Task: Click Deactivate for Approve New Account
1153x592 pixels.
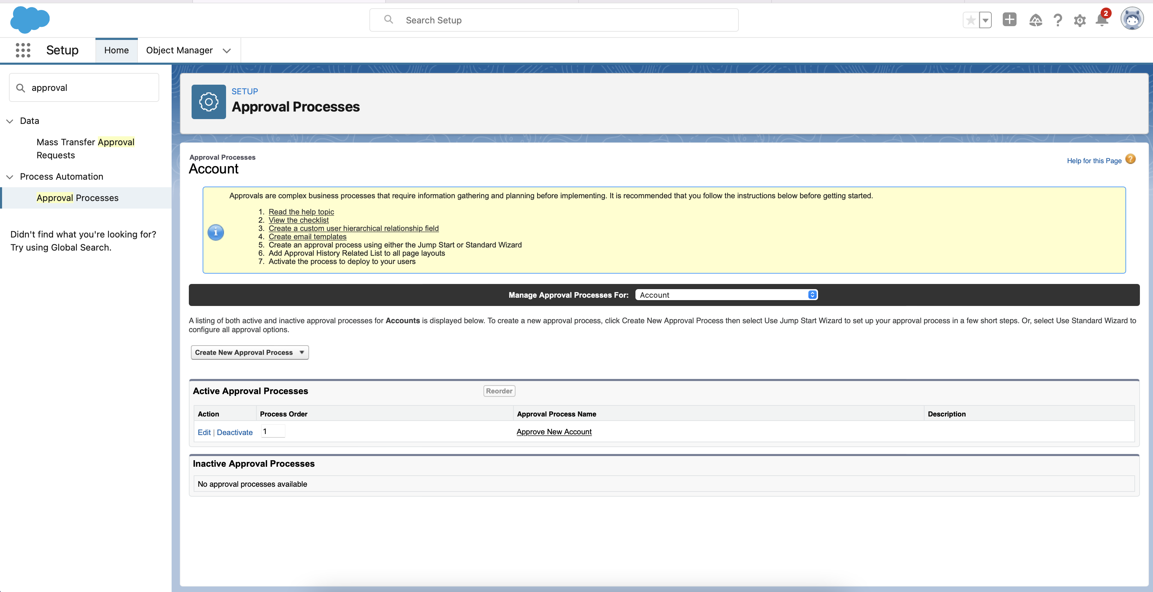Action: (235, 432)
